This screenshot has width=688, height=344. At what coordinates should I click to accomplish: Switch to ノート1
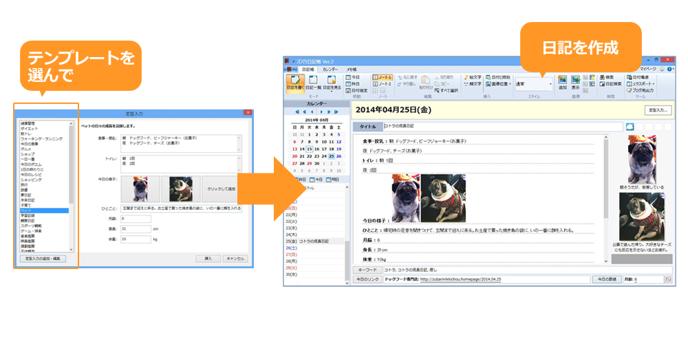click(x=382, y=77)
